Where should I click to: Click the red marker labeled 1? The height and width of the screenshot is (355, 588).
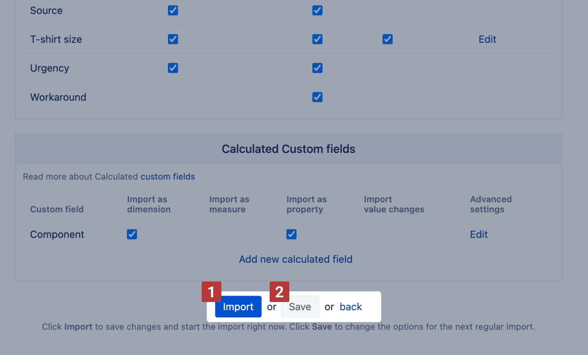(x=211, y=292)
